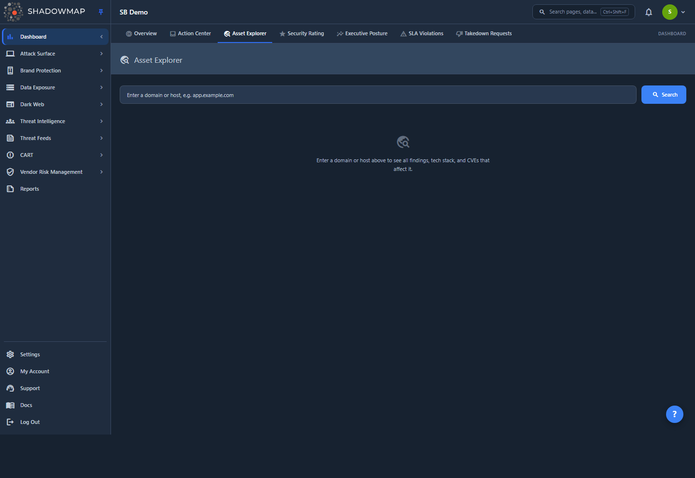Screen dimensions: 695x478
Task: Open Settings in the sidebar
Action: (x=55, y=354)
